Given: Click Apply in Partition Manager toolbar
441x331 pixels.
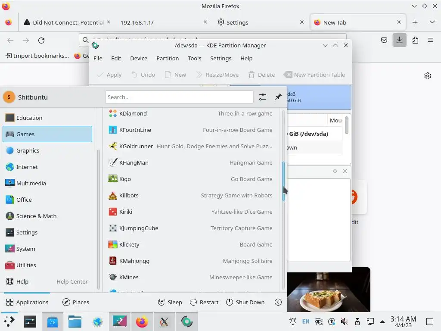Looking at the screenshot, I should 109,75.
